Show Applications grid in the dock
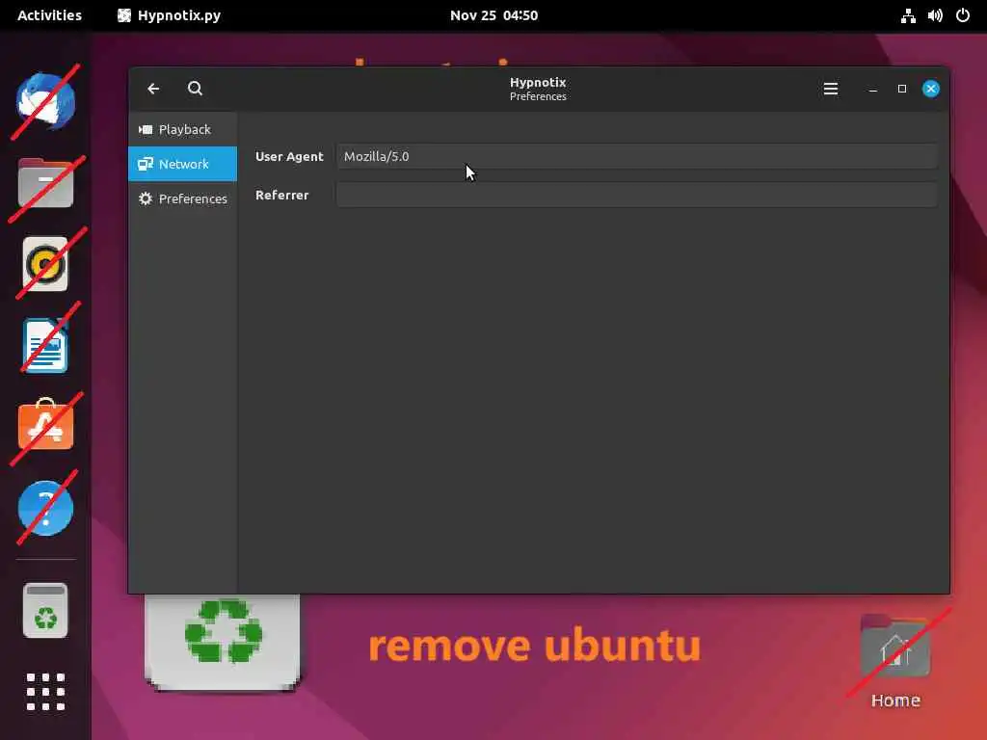987x740 pixels. 45,692
